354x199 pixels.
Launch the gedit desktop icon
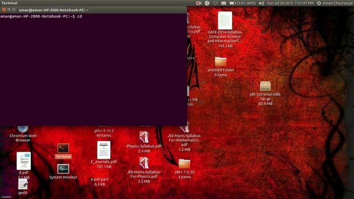pyautogui.click(x=23, y=185)
